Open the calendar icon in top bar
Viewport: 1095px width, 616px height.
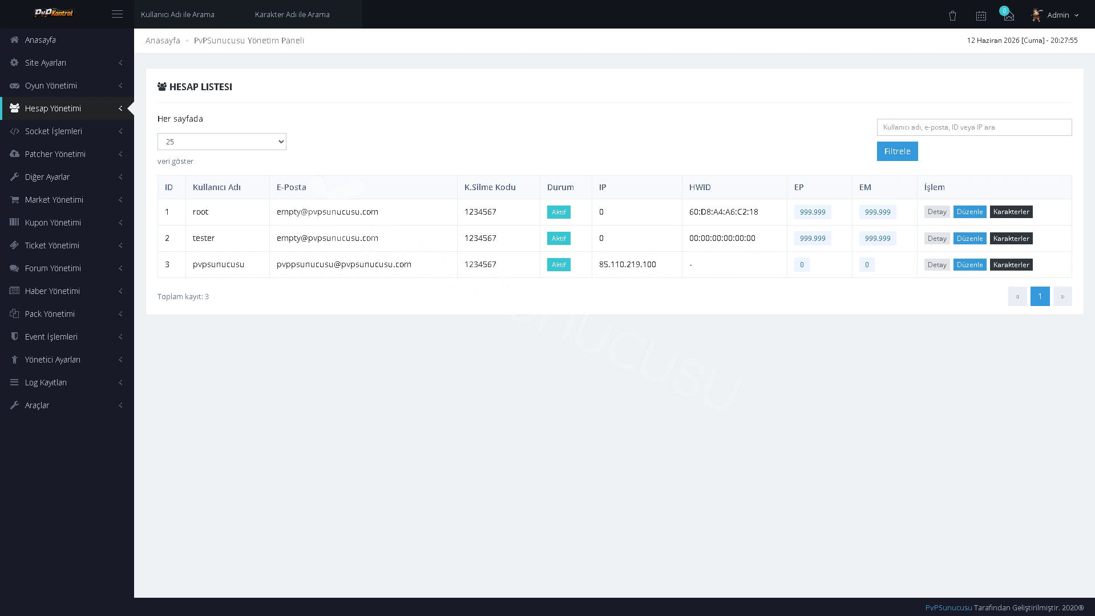click(981, 15)
